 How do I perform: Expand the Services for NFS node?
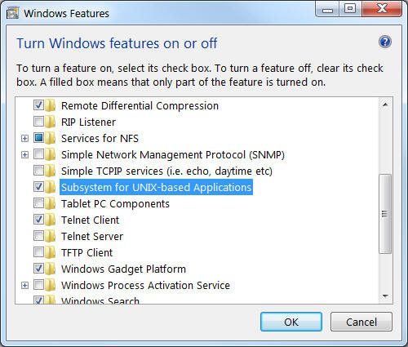click(24, 138)
